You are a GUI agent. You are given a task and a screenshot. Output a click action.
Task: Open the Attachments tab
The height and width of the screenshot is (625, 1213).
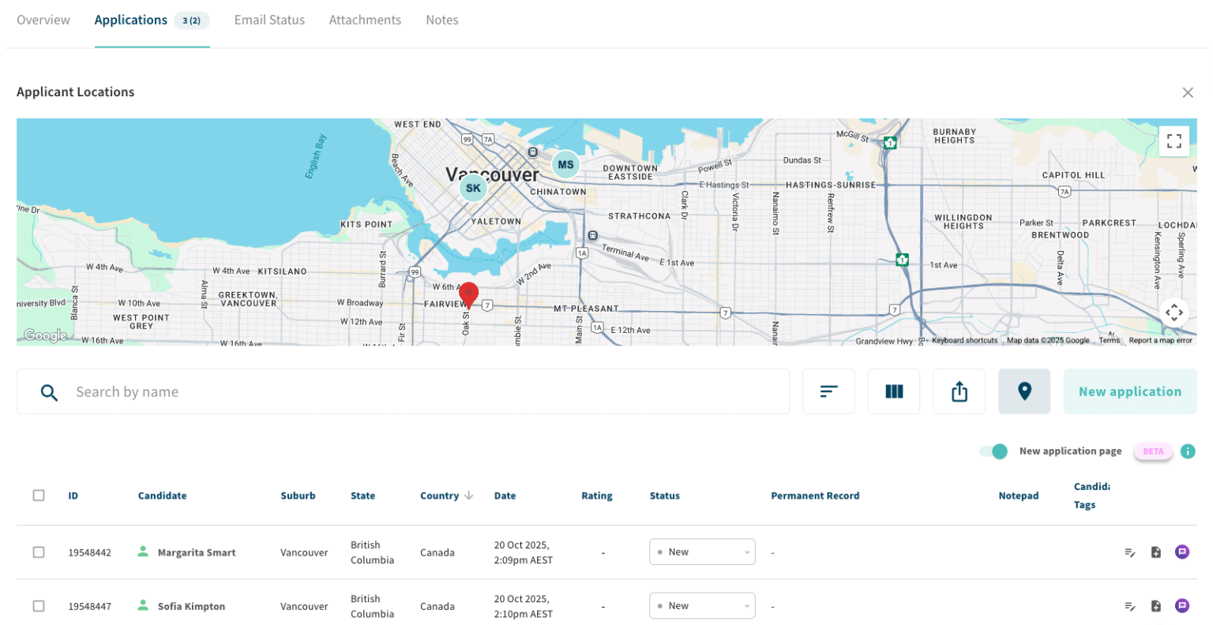(x=365, y=20)
